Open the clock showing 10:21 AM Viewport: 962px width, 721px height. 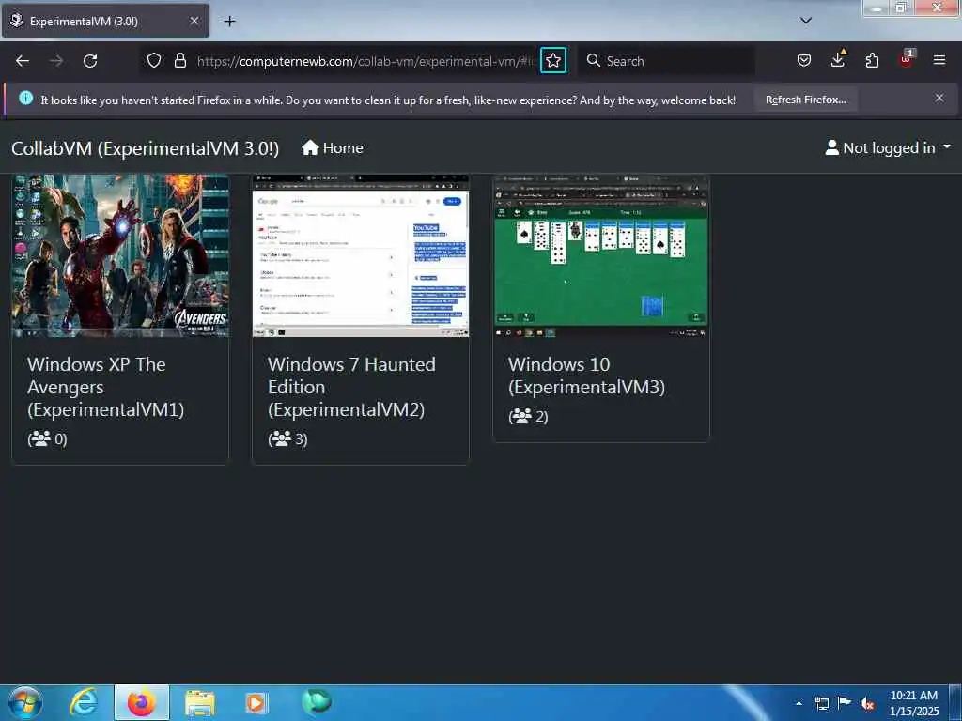[x=914, y=703]
